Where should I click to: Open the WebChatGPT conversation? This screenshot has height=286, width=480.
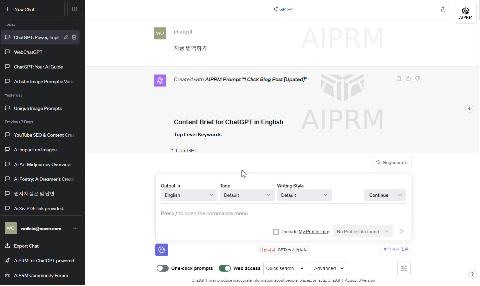point(40,52)
